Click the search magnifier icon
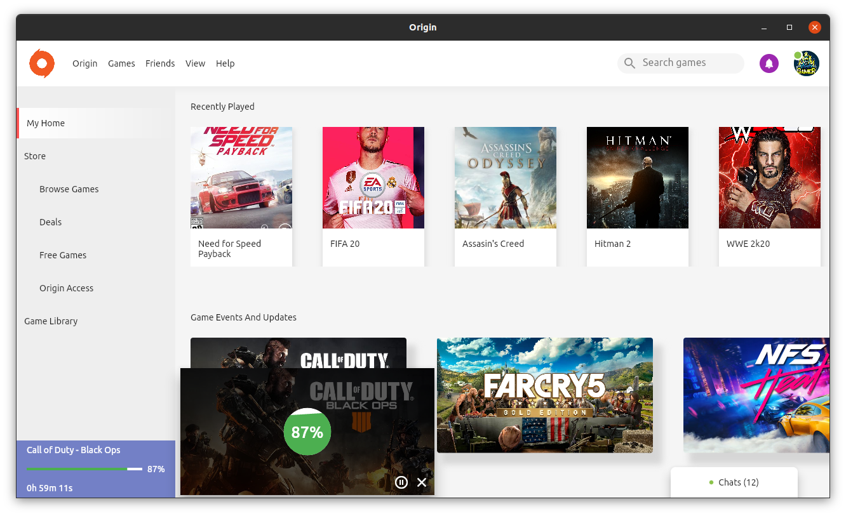The width and height of the screenshot is (846, 516). coord(629,63)
